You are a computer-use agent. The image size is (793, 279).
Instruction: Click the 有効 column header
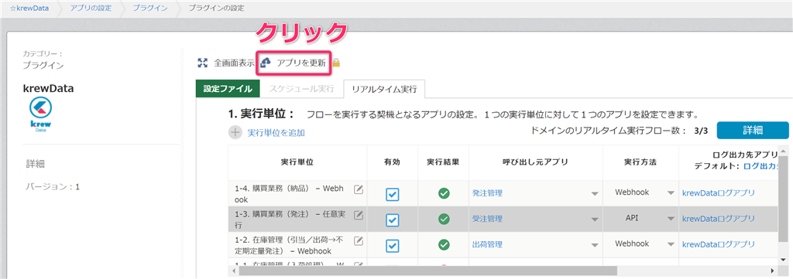click(x=393, y=162)
